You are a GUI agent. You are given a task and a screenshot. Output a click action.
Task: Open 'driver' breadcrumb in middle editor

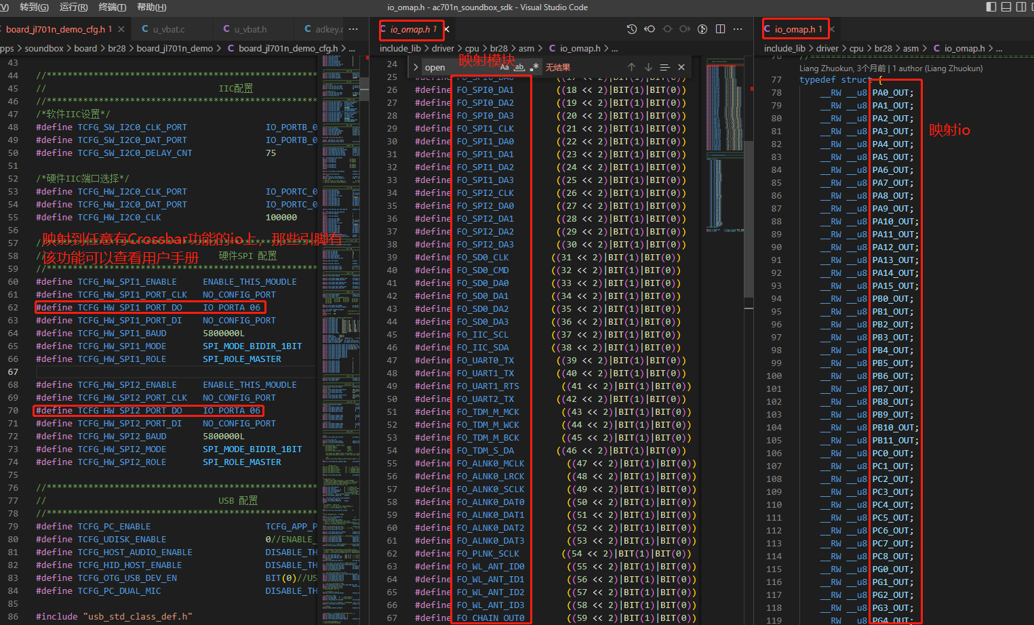tap(443, 48)
